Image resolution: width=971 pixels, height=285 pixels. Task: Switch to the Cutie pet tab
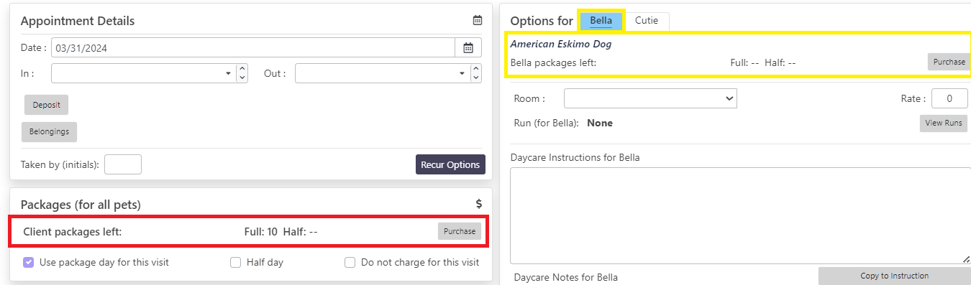coord(647,21)
